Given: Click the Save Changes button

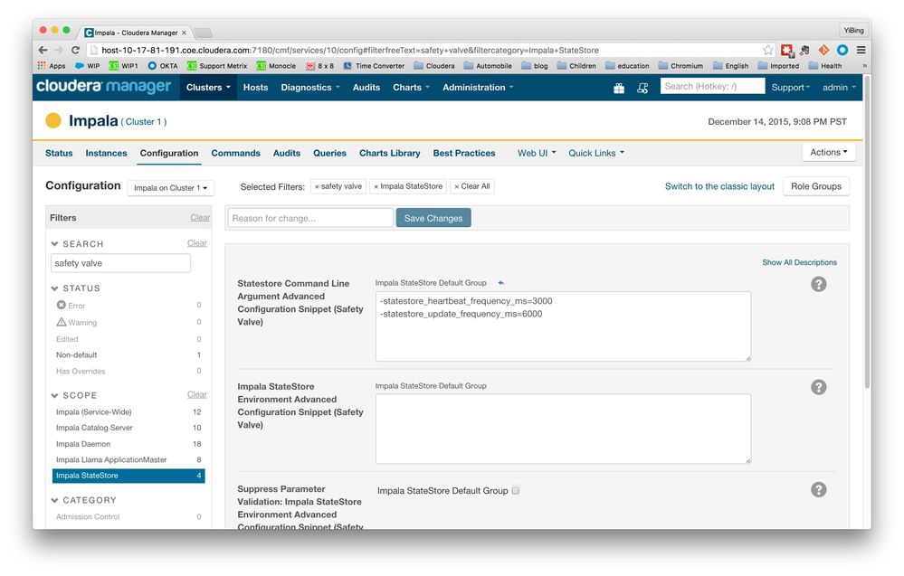Looking at the screenshot, I should tap(433, 218).
